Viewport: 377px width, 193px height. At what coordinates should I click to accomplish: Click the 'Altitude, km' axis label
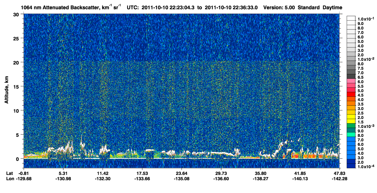[6, 90]
